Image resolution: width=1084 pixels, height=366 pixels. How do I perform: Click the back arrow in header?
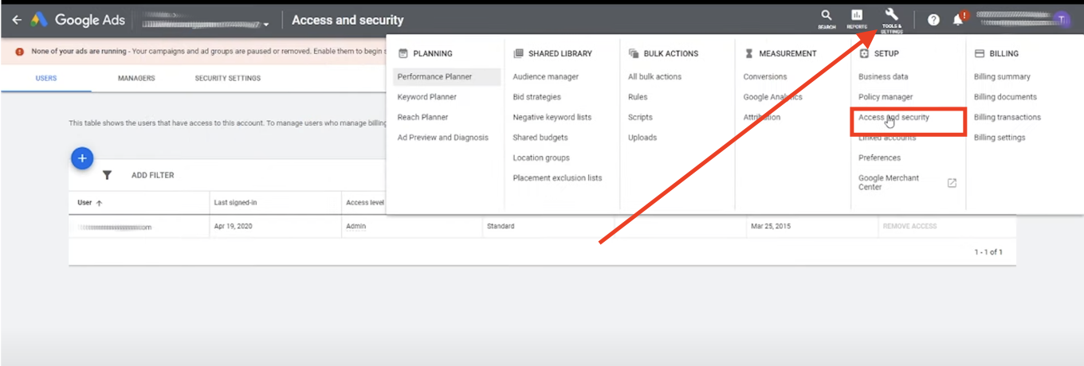(17, 21)
